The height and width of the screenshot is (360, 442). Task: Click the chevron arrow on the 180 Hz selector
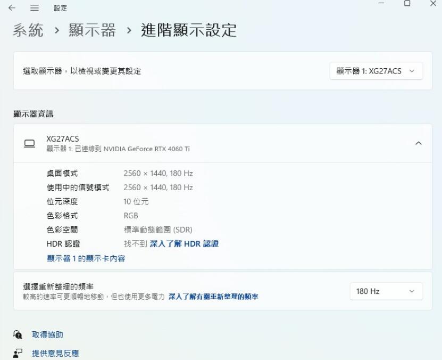click(x=411, y=291)
